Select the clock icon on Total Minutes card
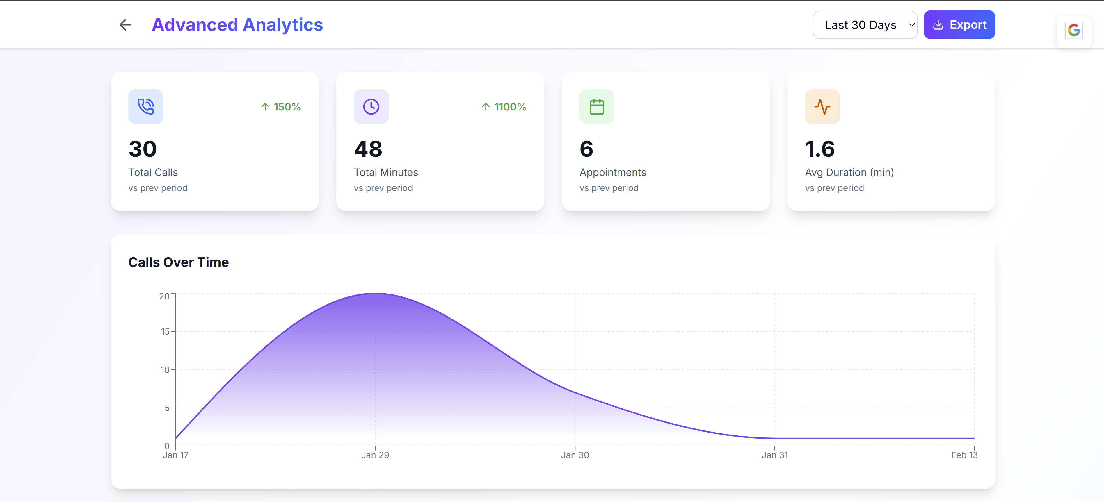The width and height of the screenshot is (1104, 502). point(371,107)
